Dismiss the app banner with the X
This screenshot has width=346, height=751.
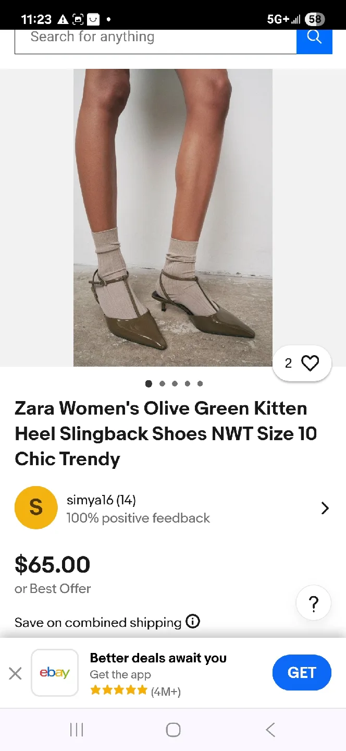(15, 673)
